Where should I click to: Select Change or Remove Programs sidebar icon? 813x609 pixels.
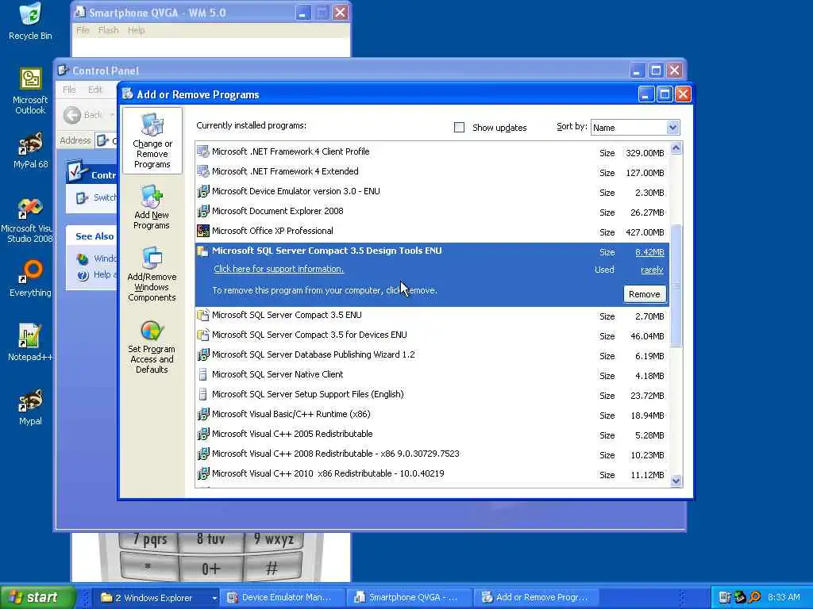tap(152, 140)
